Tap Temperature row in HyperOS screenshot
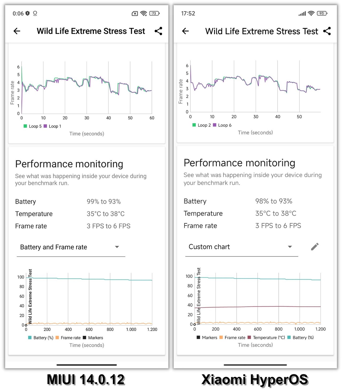The image size is (342, 390). pyautogui.click(x=255, y=213)
